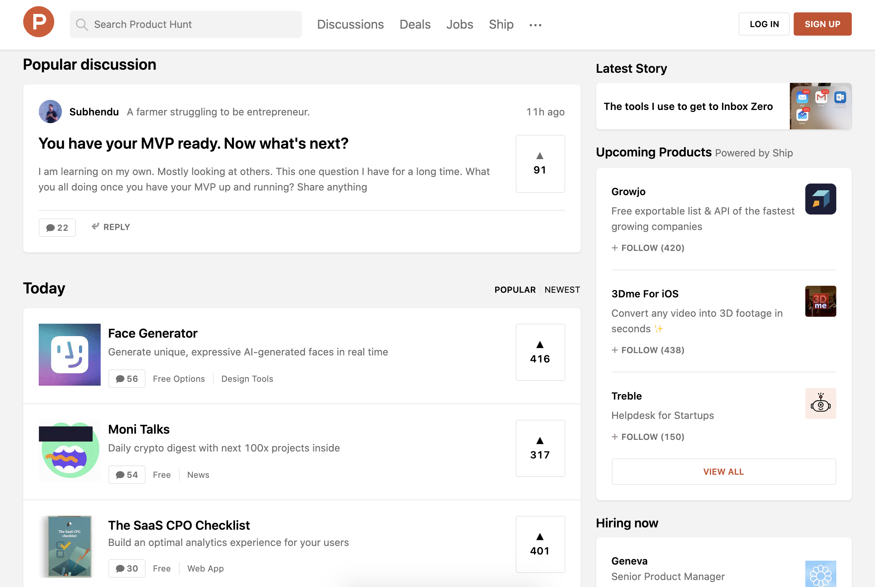This screenshot has height=587, width=875.
Task: Click the Geneva company logo
Action: (x=821, y=574)
